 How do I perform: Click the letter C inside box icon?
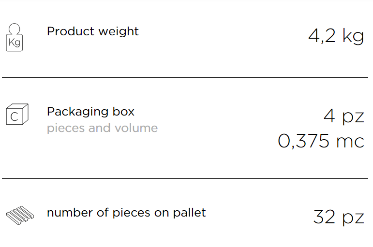click(x=14, y=116)
